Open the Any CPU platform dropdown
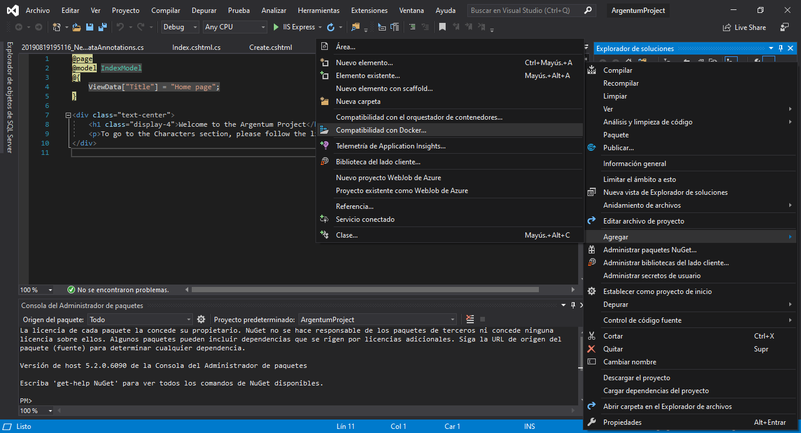The width and height of the screenshot is (801, 433). [235, 27]
